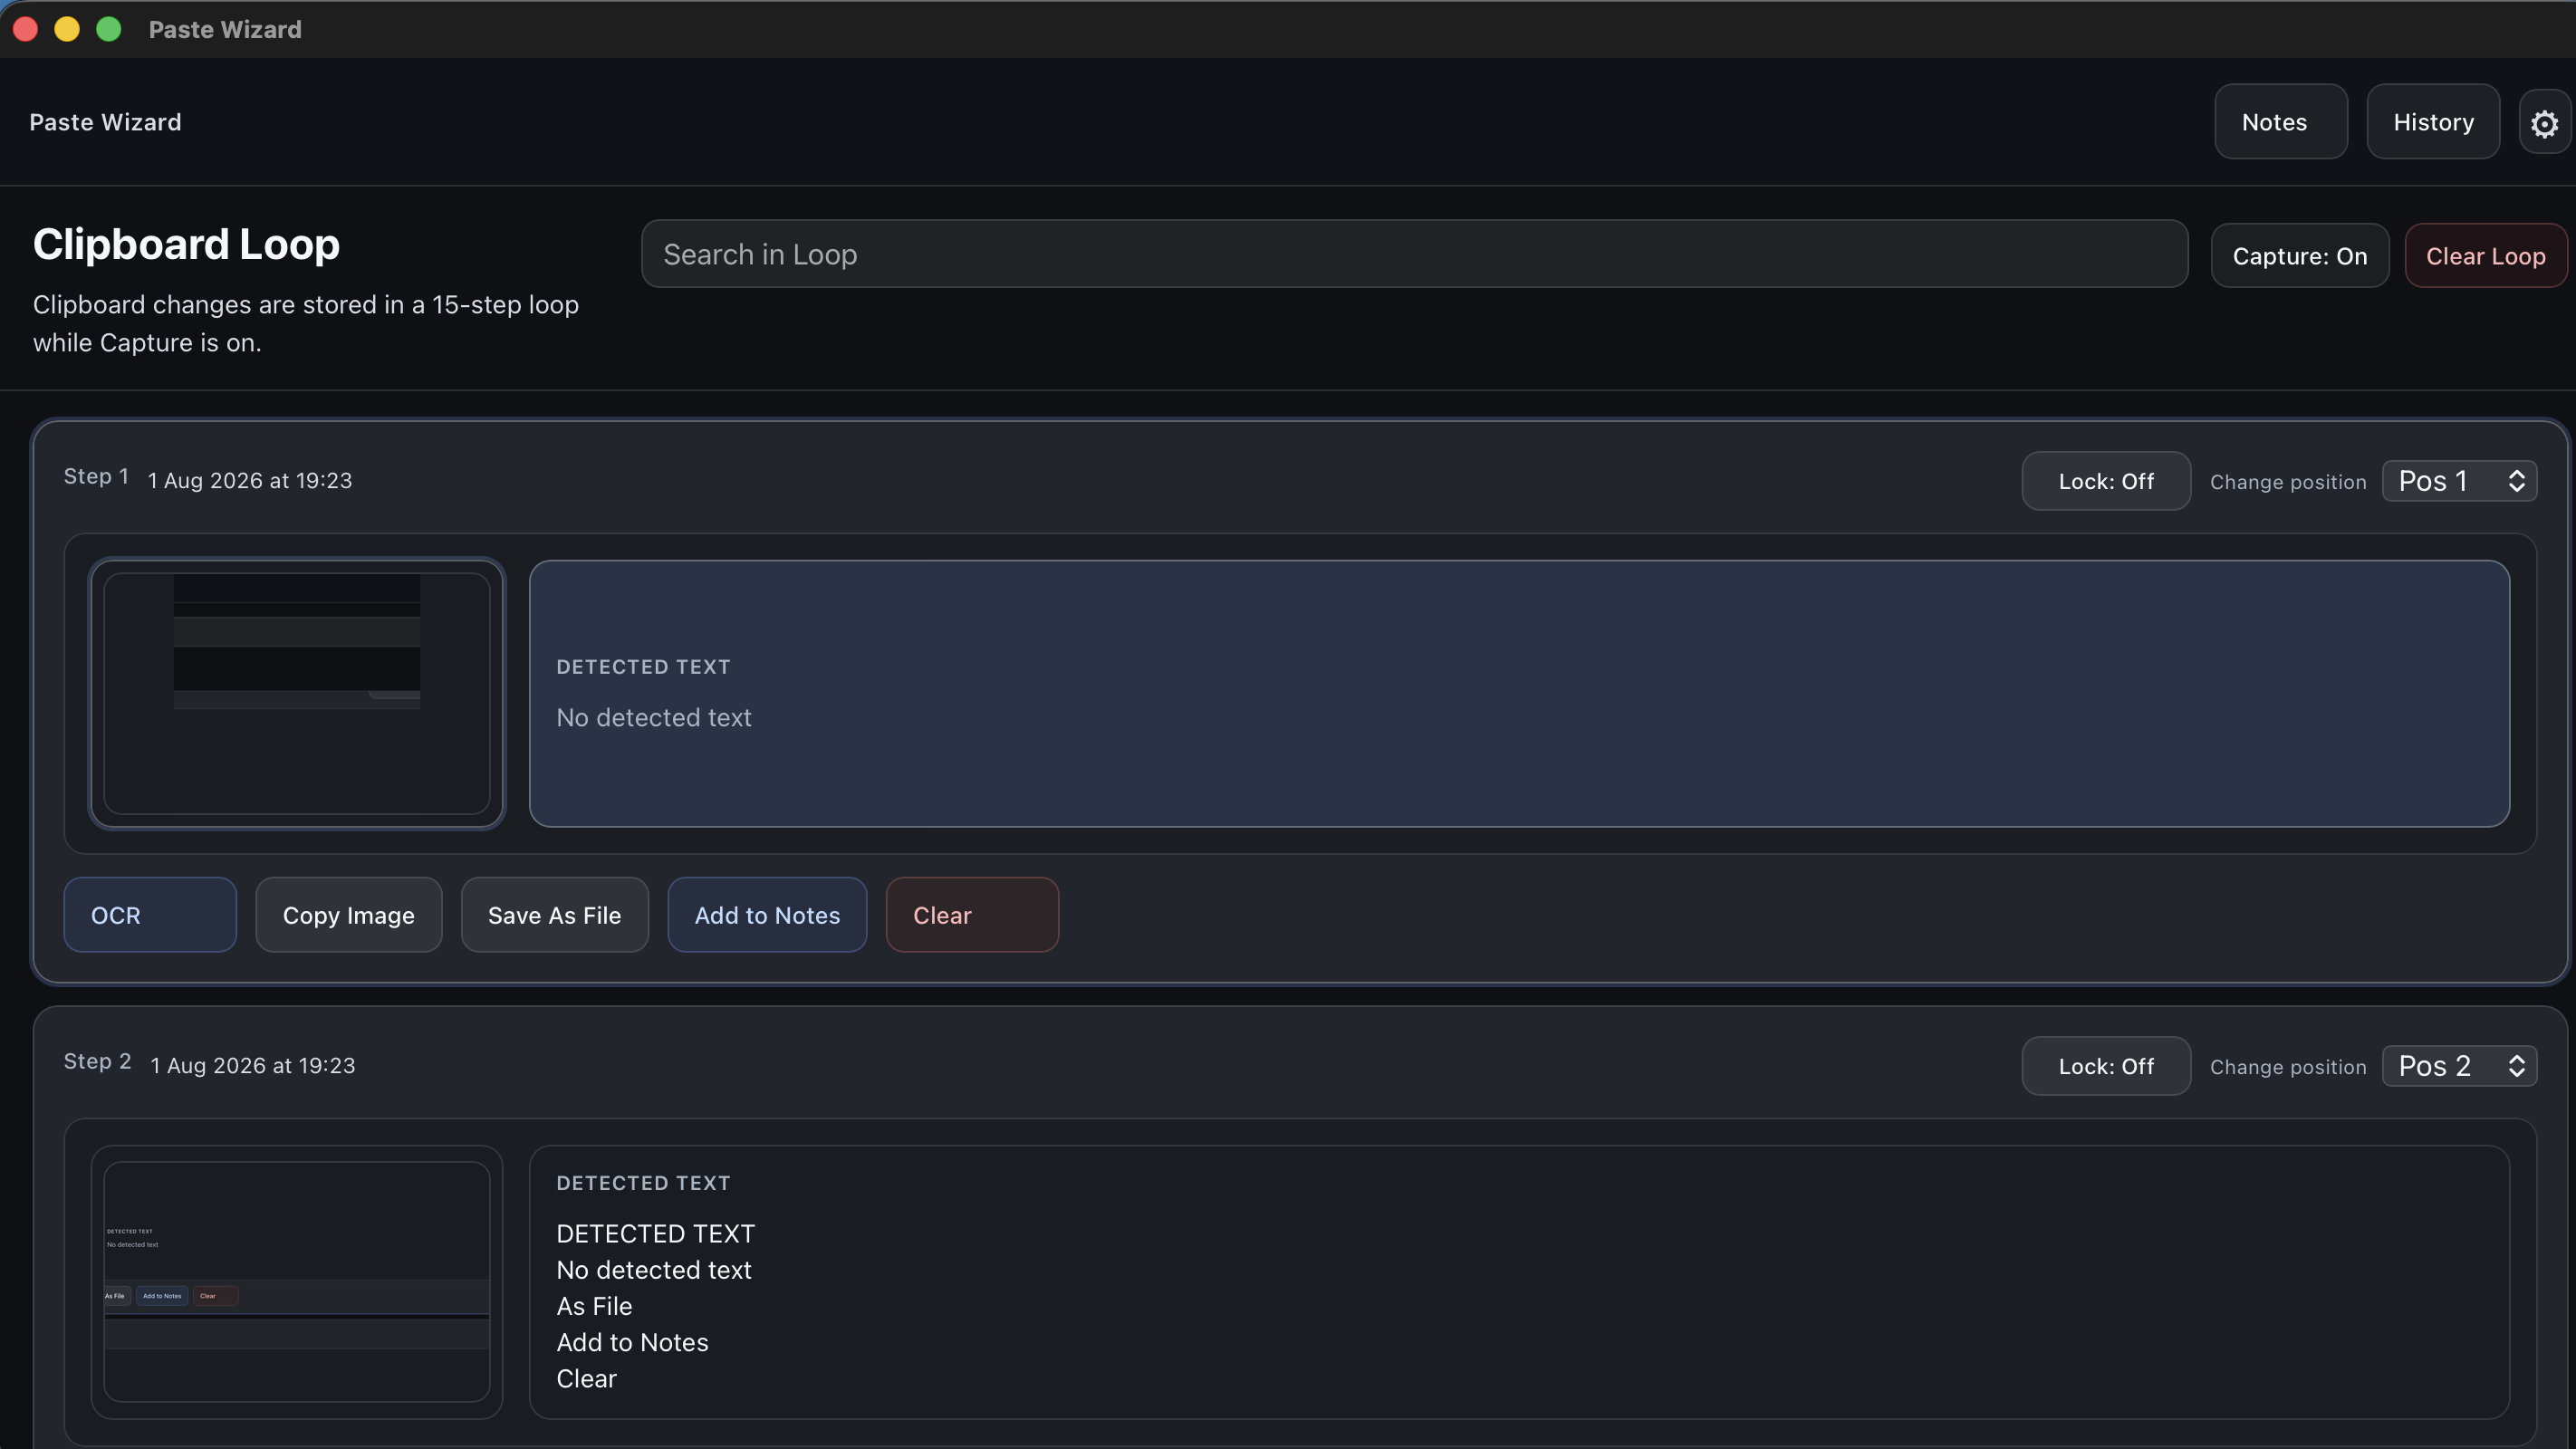Click Copy Image for Step 1
The image size is (2576, 1449).
[x=348, y=915]
